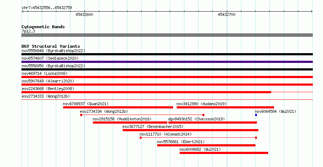The width and height of the screenshot is (323, 167).
Task: Open variant nsv5907649 (Almarri2020) label
Action: pos(48,81)
